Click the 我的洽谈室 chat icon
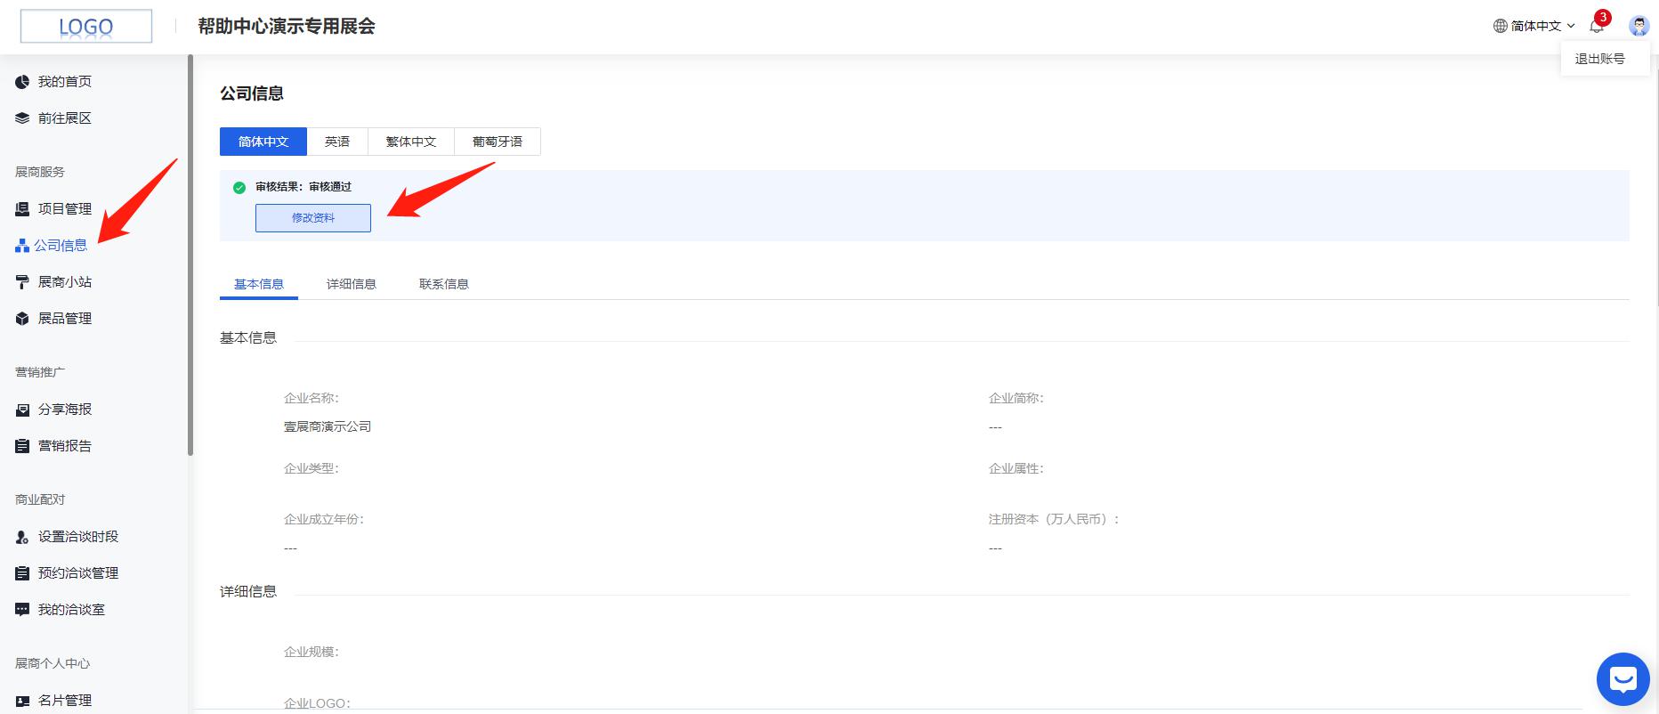 pos(22,610)
